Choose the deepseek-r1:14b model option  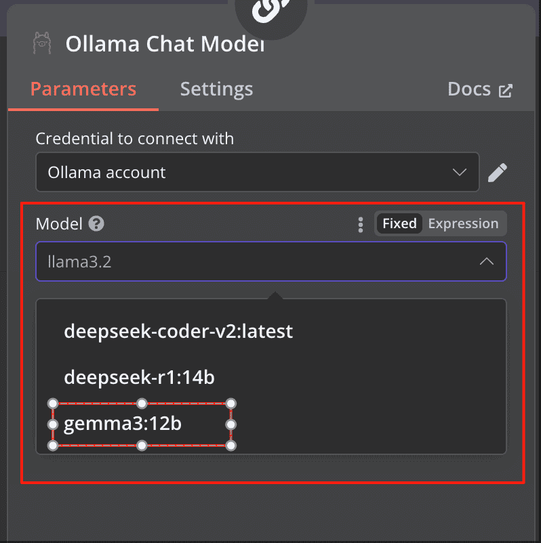[139, 377]
